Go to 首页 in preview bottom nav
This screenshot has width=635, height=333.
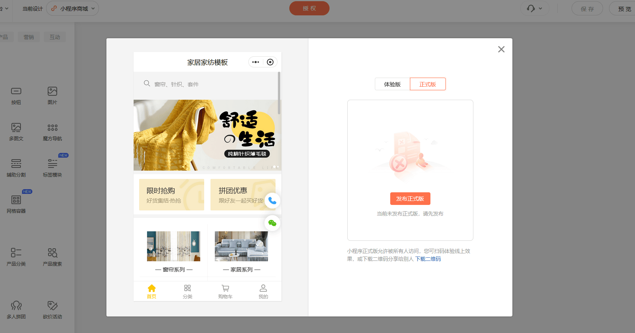[x=152, y=292]
